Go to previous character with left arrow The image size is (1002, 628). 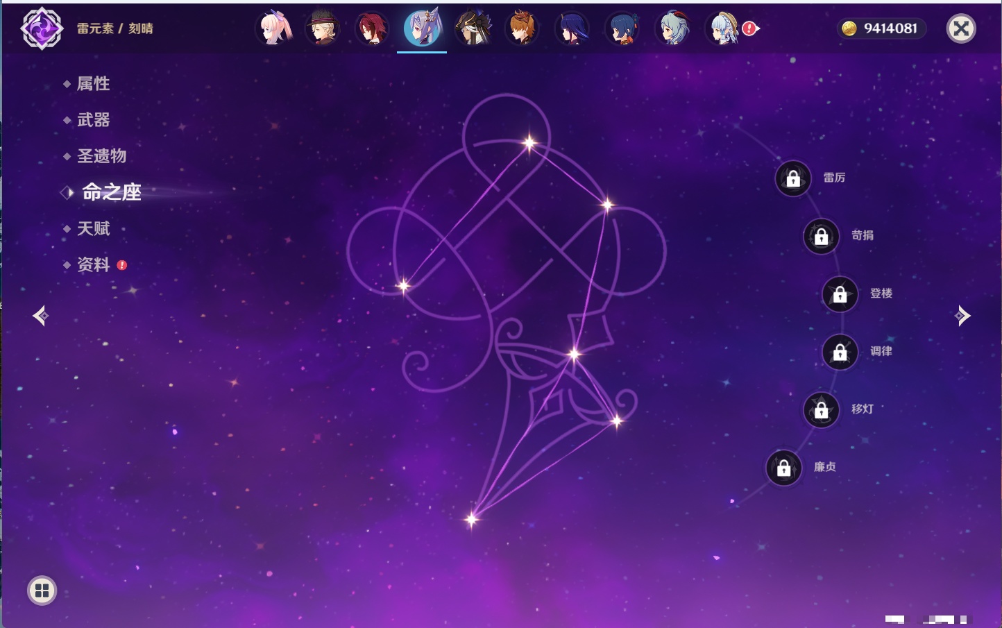pos(40,316)
